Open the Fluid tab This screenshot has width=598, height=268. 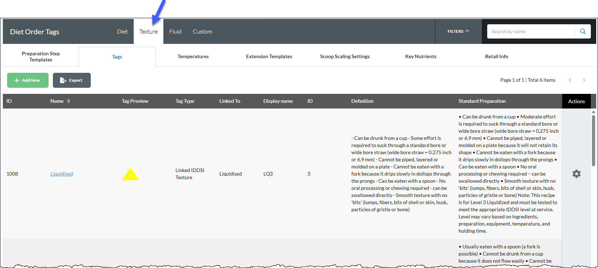click(175, 31)
